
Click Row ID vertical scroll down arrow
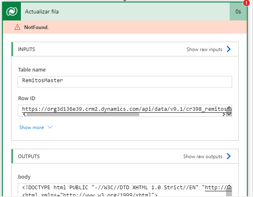(229, 114)
